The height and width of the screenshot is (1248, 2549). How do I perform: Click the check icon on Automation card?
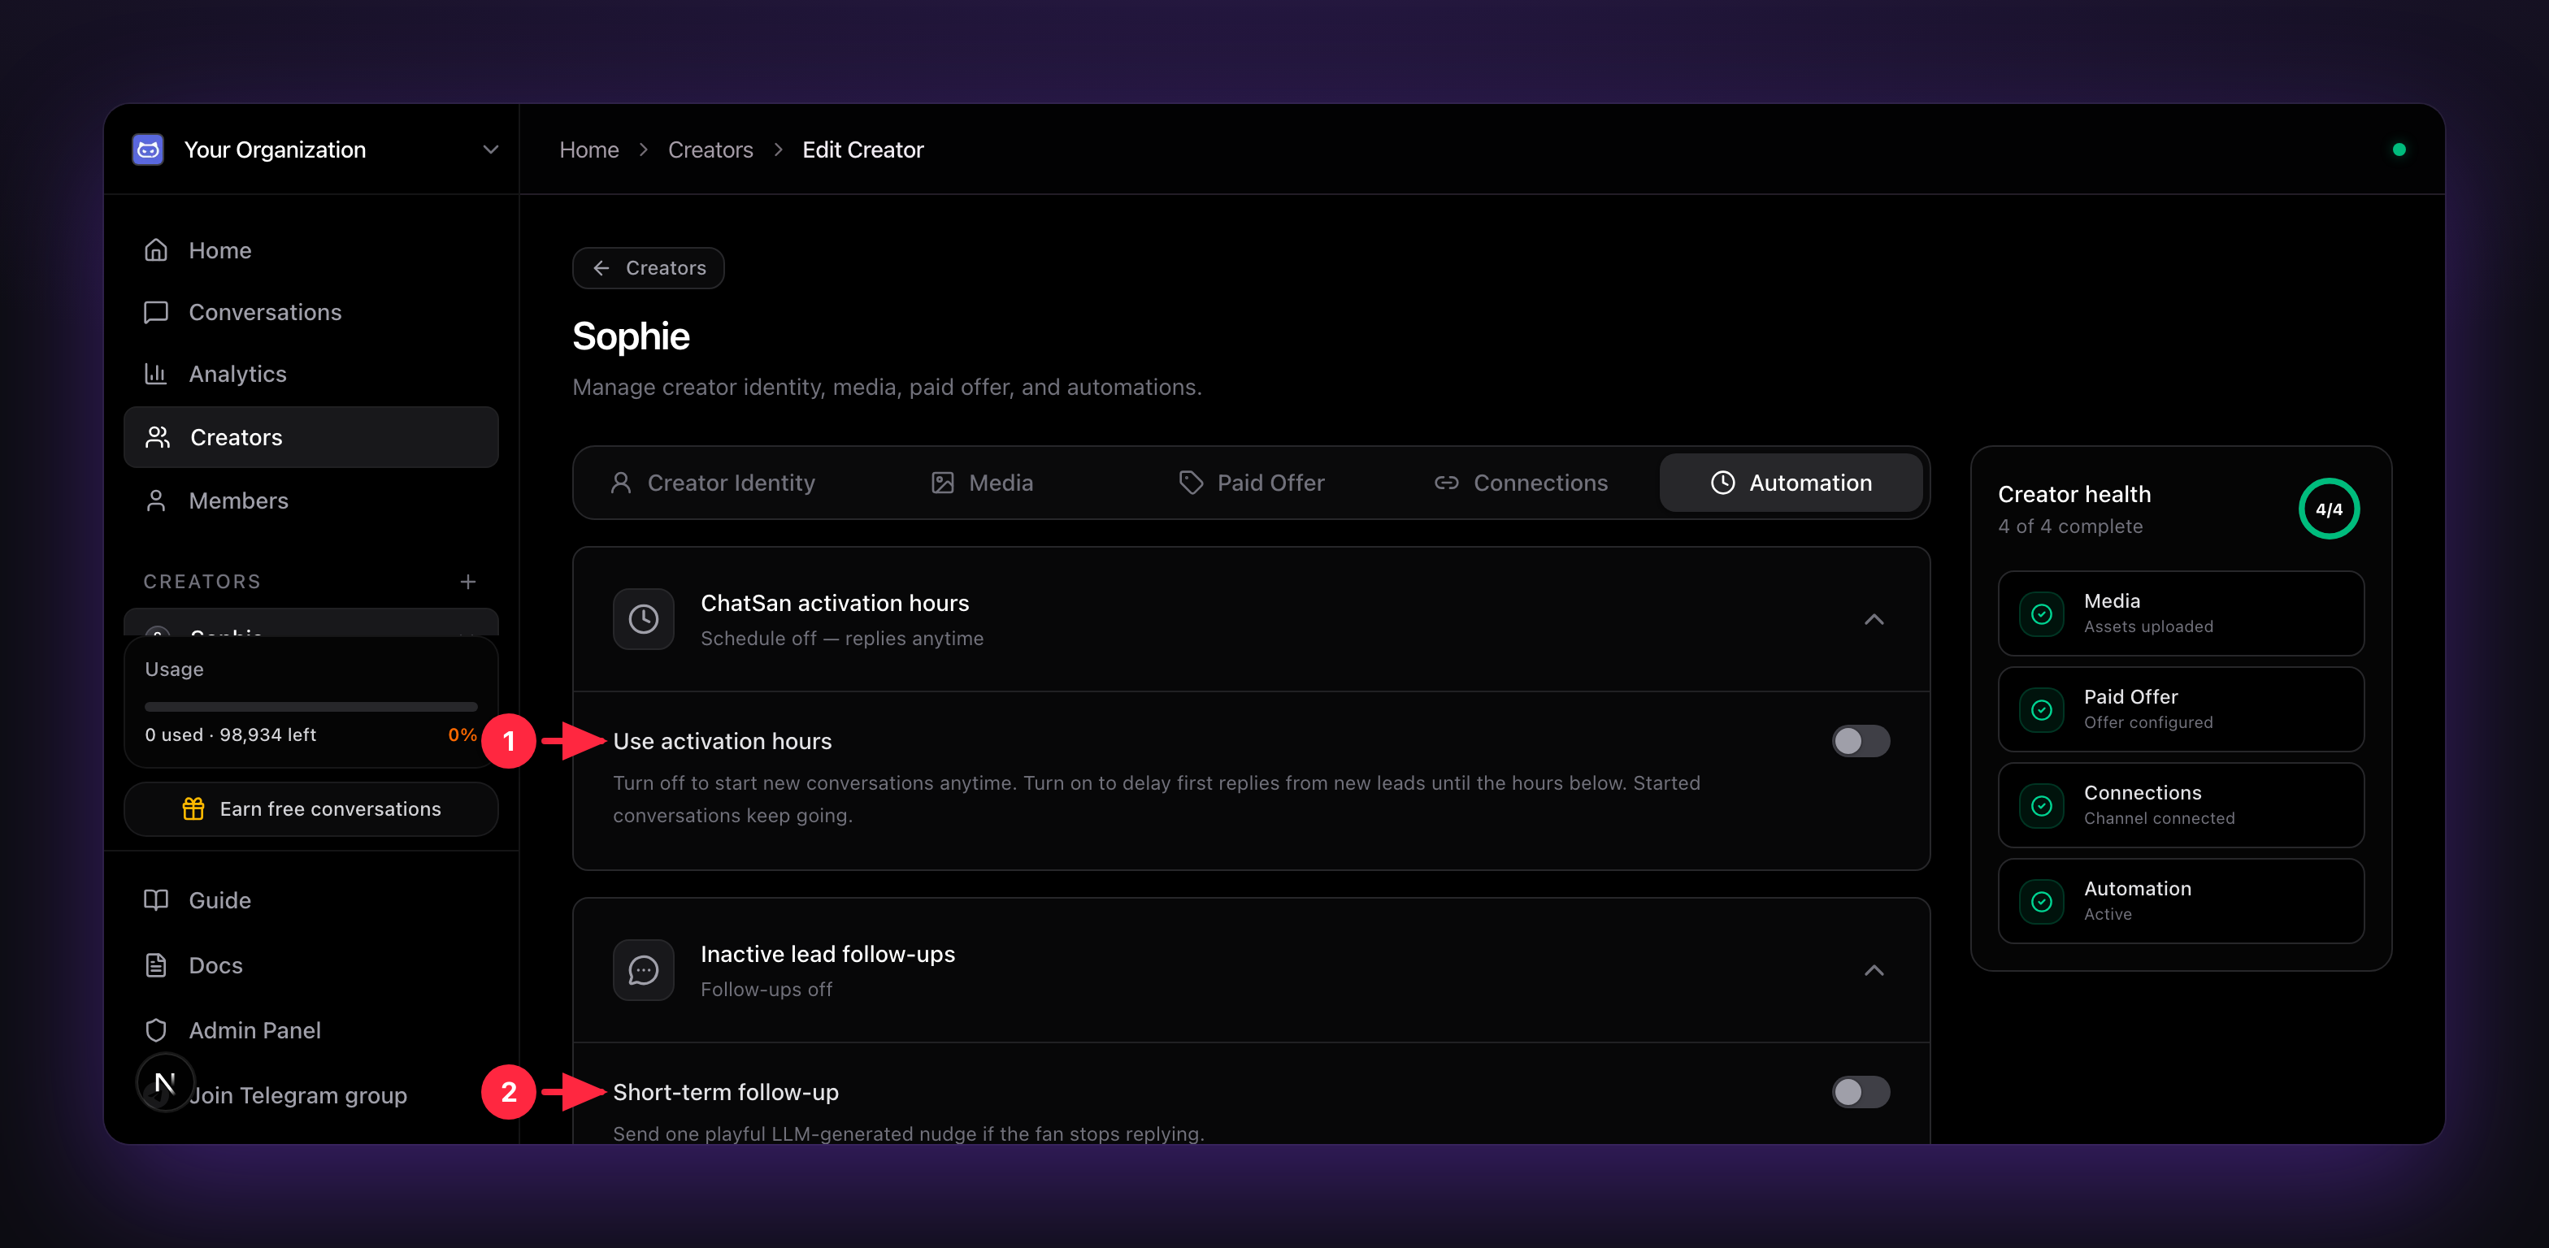[2041, 902]
